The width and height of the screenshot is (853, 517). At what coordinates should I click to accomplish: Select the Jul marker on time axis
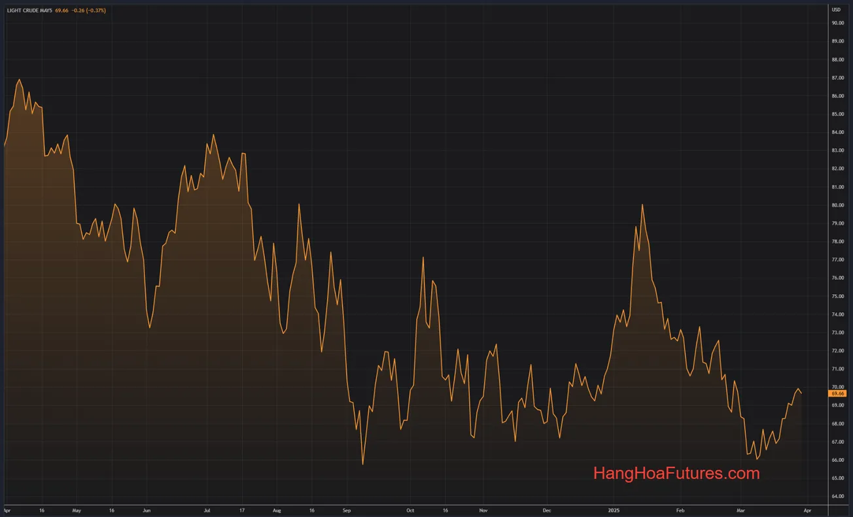pos(207,510)
